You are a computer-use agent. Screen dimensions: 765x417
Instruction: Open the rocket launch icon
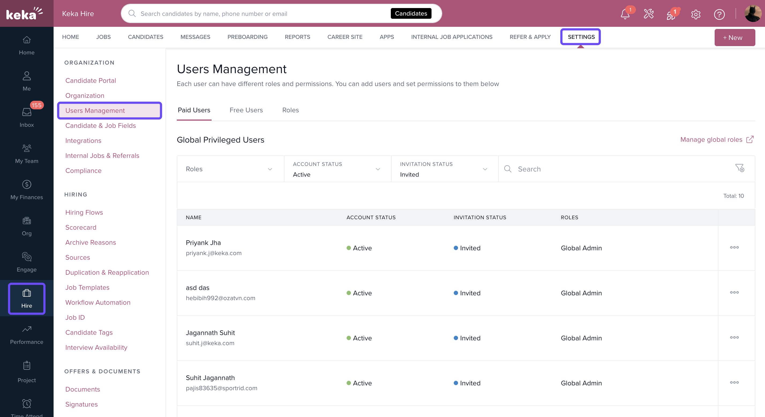point(671,14)
